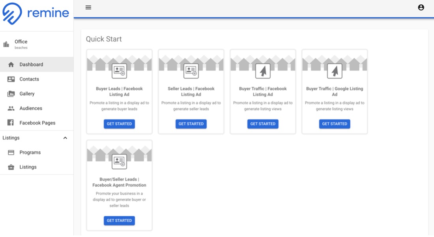Click the Buyer Traffic | Facebook Listing Ad title
The image size is (434, 237).
[263, 91]
